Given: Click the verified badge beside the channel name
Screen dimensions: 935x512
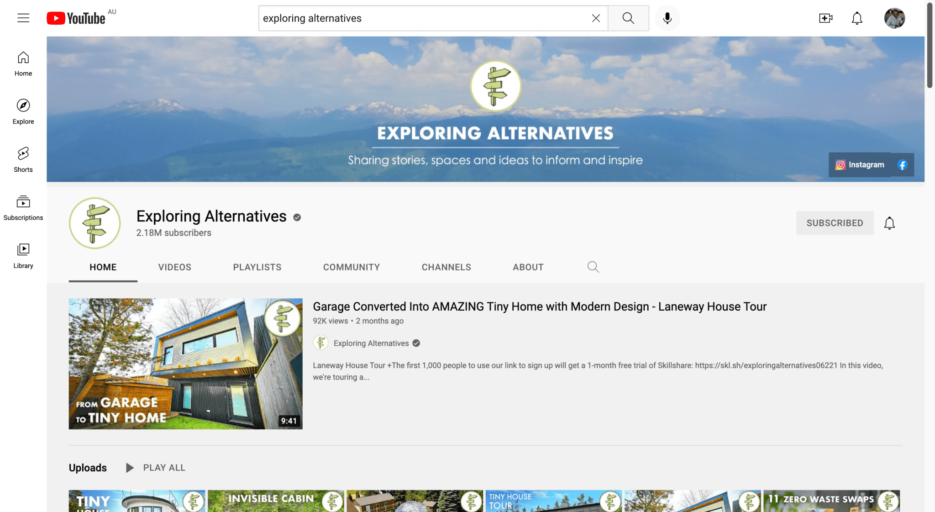Looking at the screenshot, I should coord(297,217).
